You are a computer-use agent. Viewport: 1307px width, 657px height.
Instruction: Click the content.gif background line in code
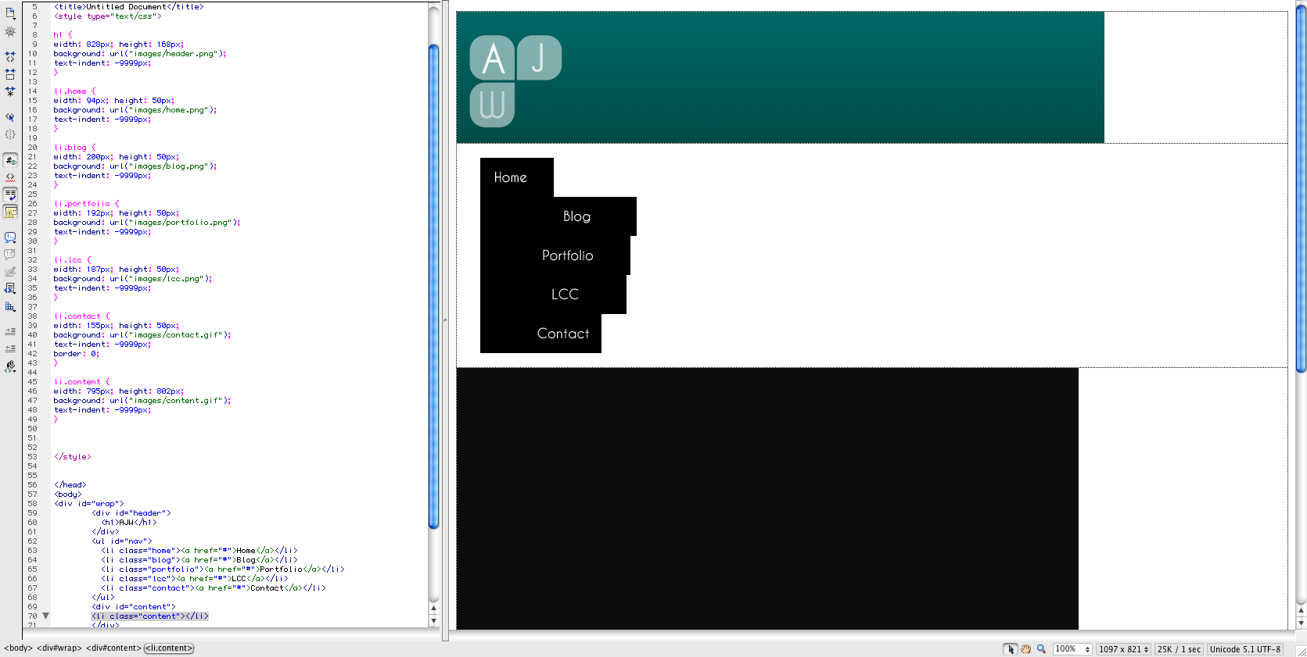[142, 401]
